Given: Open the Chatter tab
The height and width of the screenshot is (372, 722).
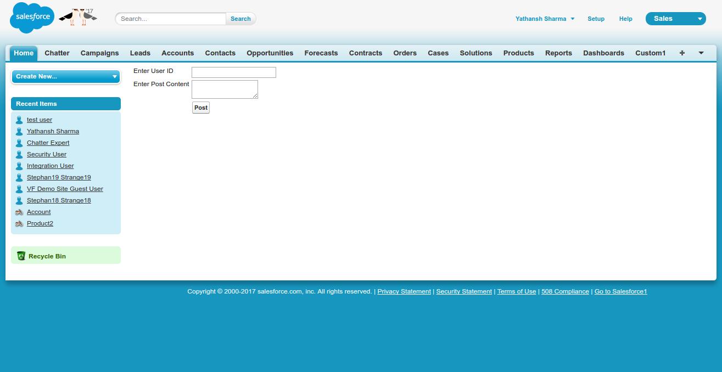Looking at the screenshot, I should point(57,53).
